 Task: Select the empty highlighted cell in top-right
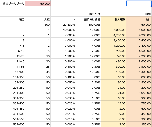pyautogui.click(x=139, y=4)
